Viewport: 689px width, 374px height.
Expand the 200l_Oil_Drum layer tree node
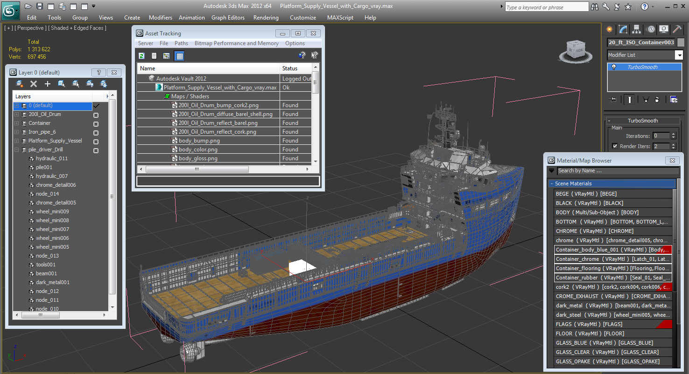17,115
